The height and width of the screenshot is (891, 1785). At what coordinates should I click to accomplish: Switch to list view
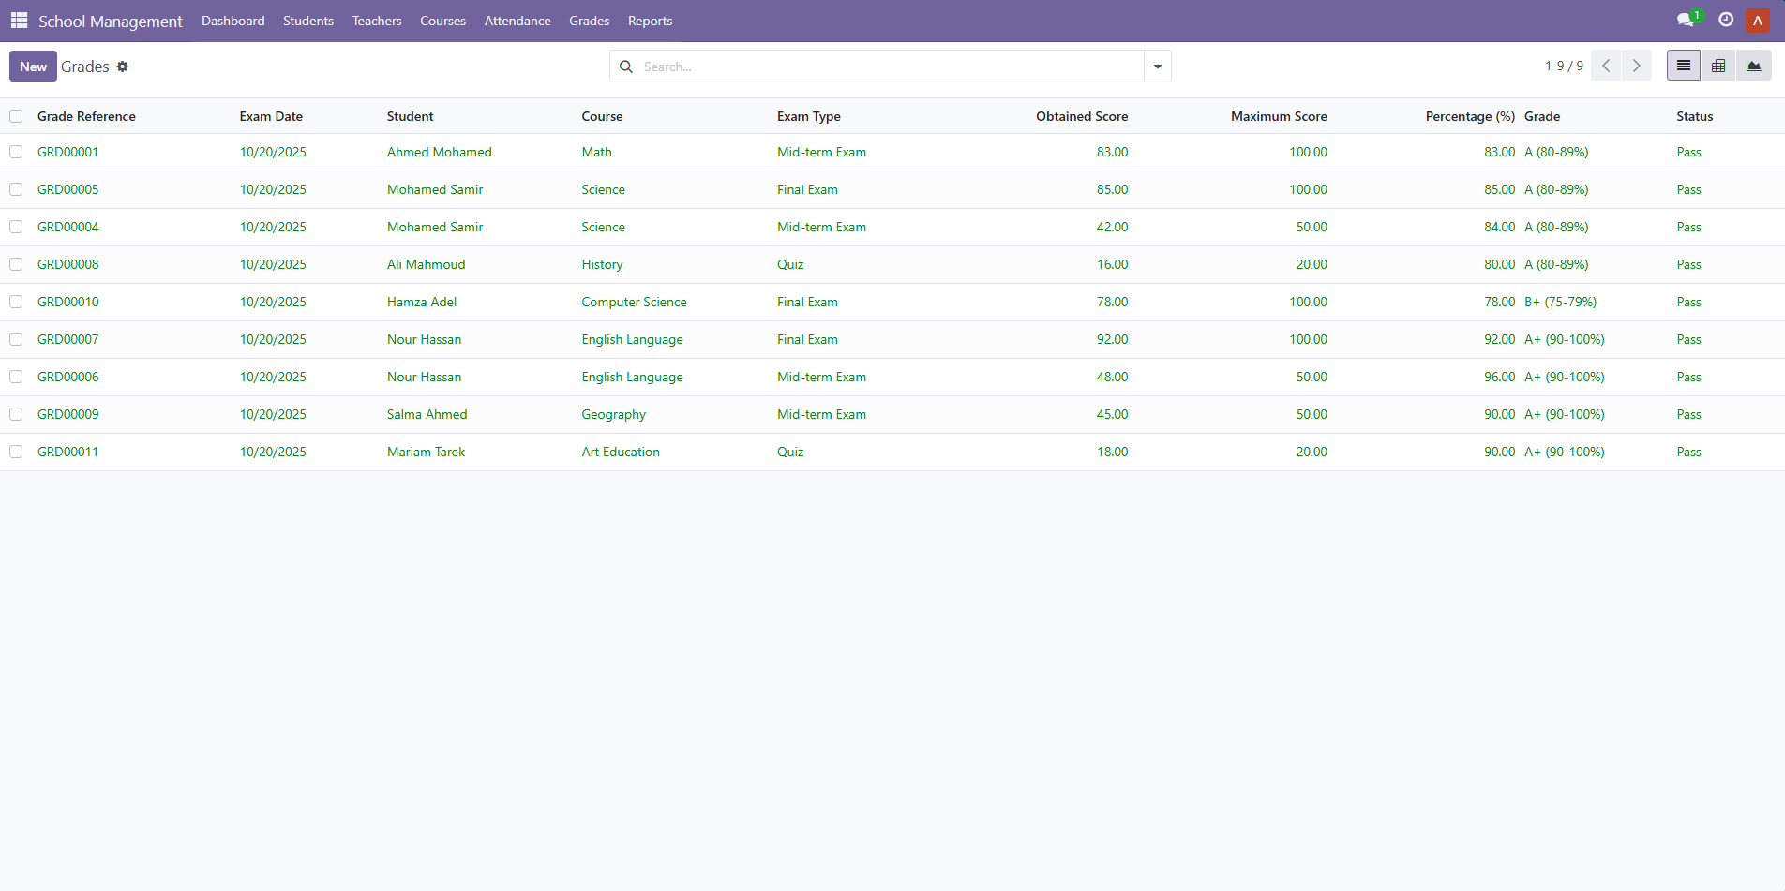pyautogui.click(x=1684, y=66)
